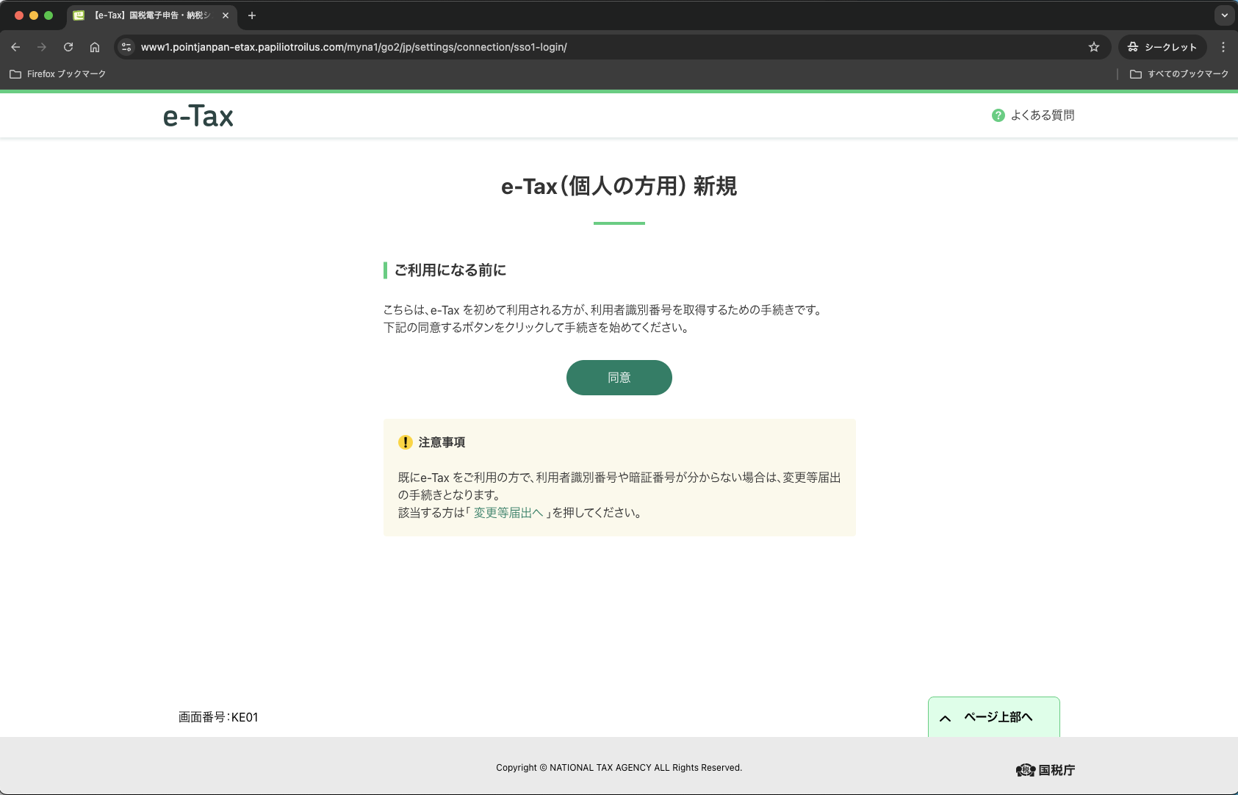Click the シークレット incognito indicator

click(1162, 46)
